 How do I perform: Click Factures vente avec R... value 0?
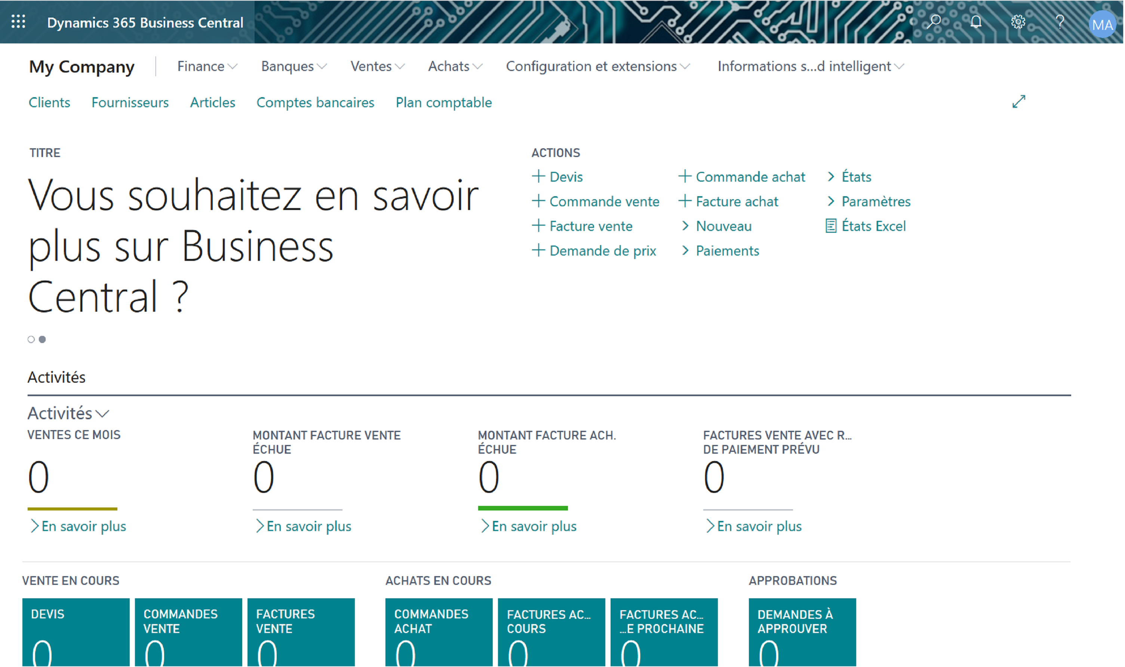714,477
